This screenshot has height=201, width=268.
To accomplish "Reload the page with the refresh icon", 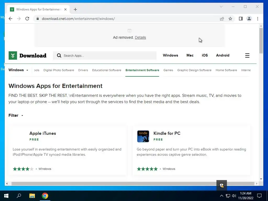I will (x=27, y=19).
